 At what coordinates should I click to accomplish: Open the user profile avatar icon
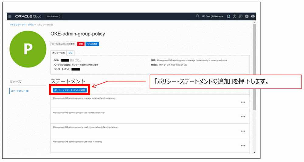253,16
